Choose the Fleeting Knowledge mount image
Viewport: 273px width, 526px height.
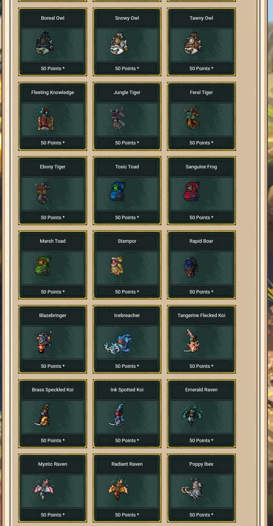[x=45, y=119]
